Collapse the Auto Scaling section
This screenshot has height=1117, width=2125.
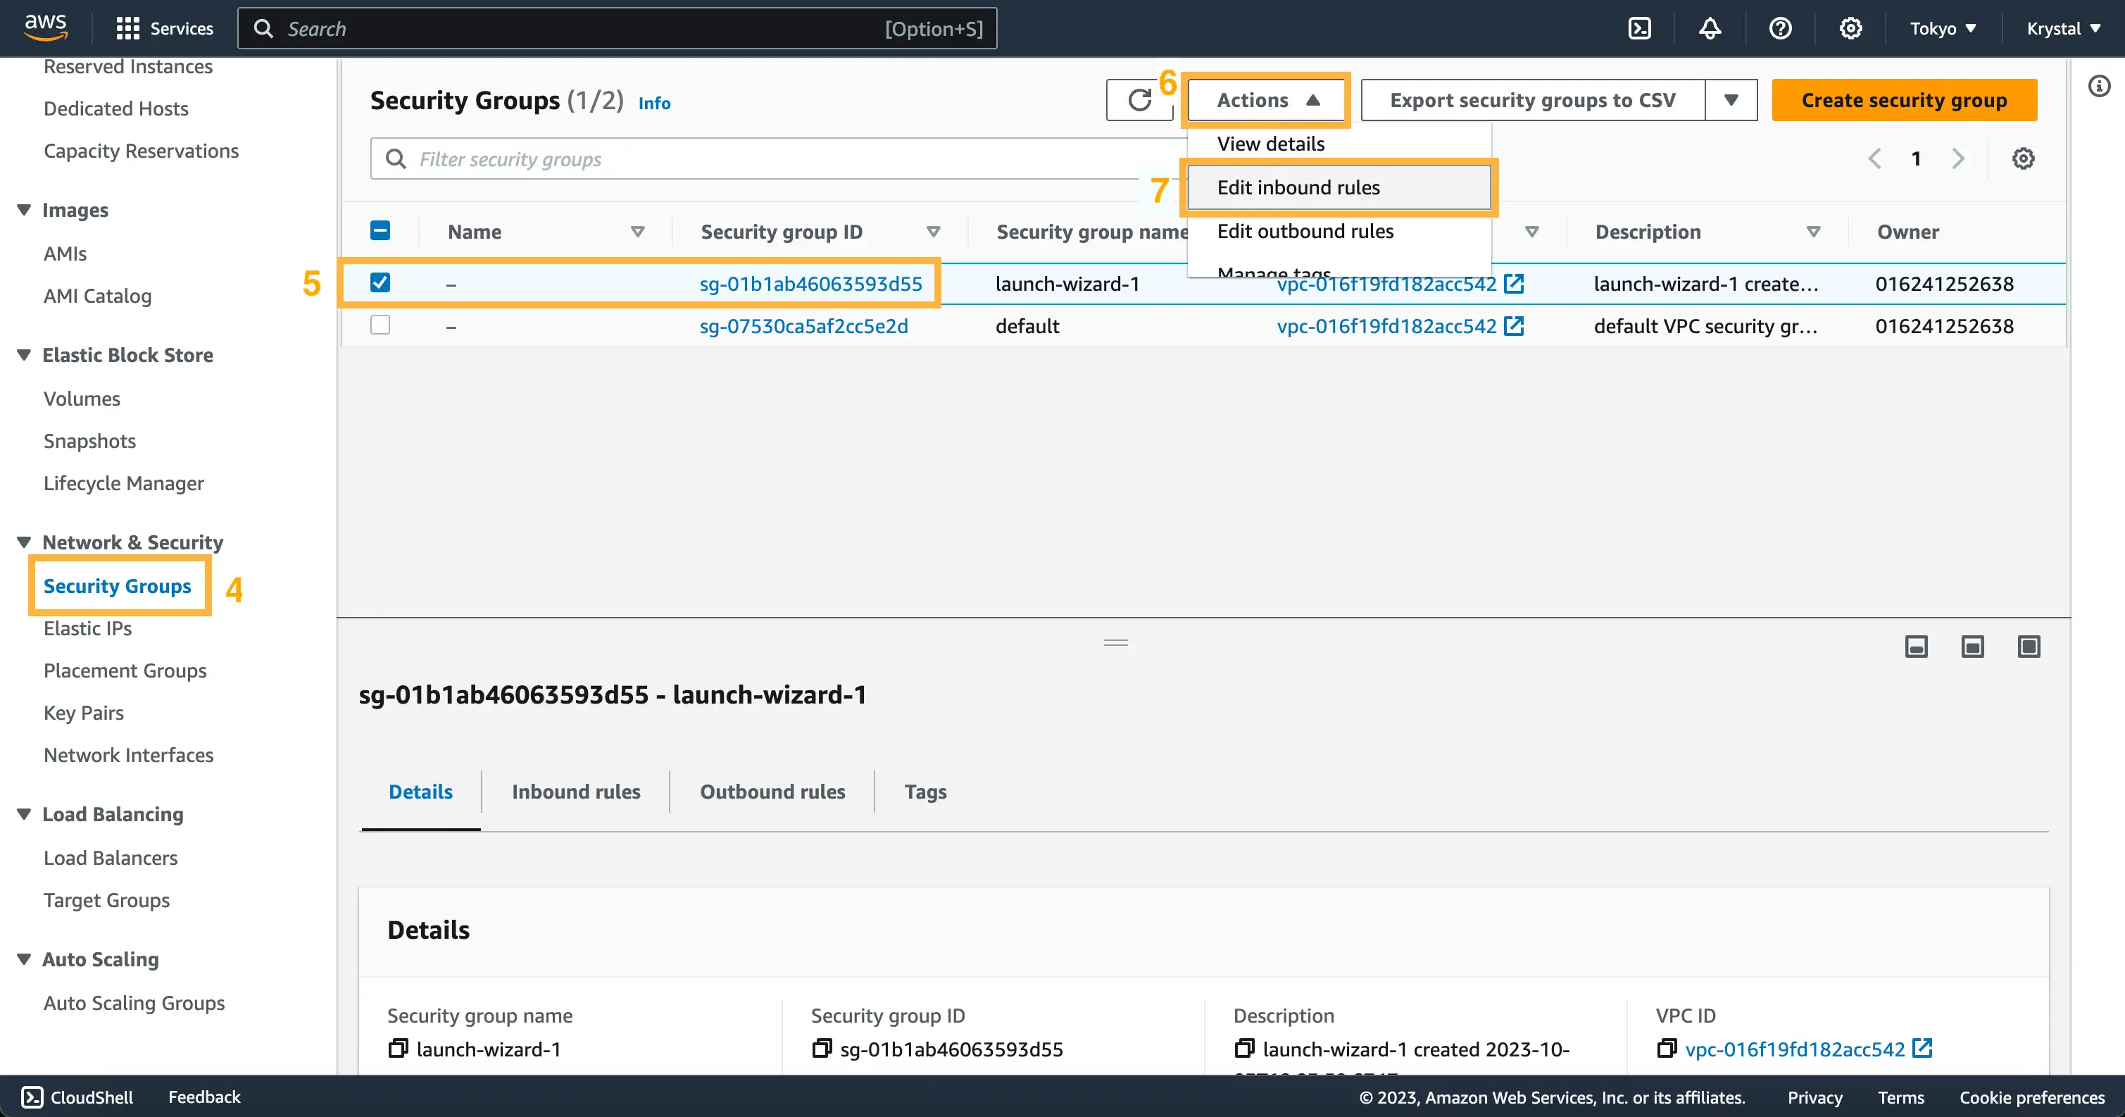pos(25,959)
